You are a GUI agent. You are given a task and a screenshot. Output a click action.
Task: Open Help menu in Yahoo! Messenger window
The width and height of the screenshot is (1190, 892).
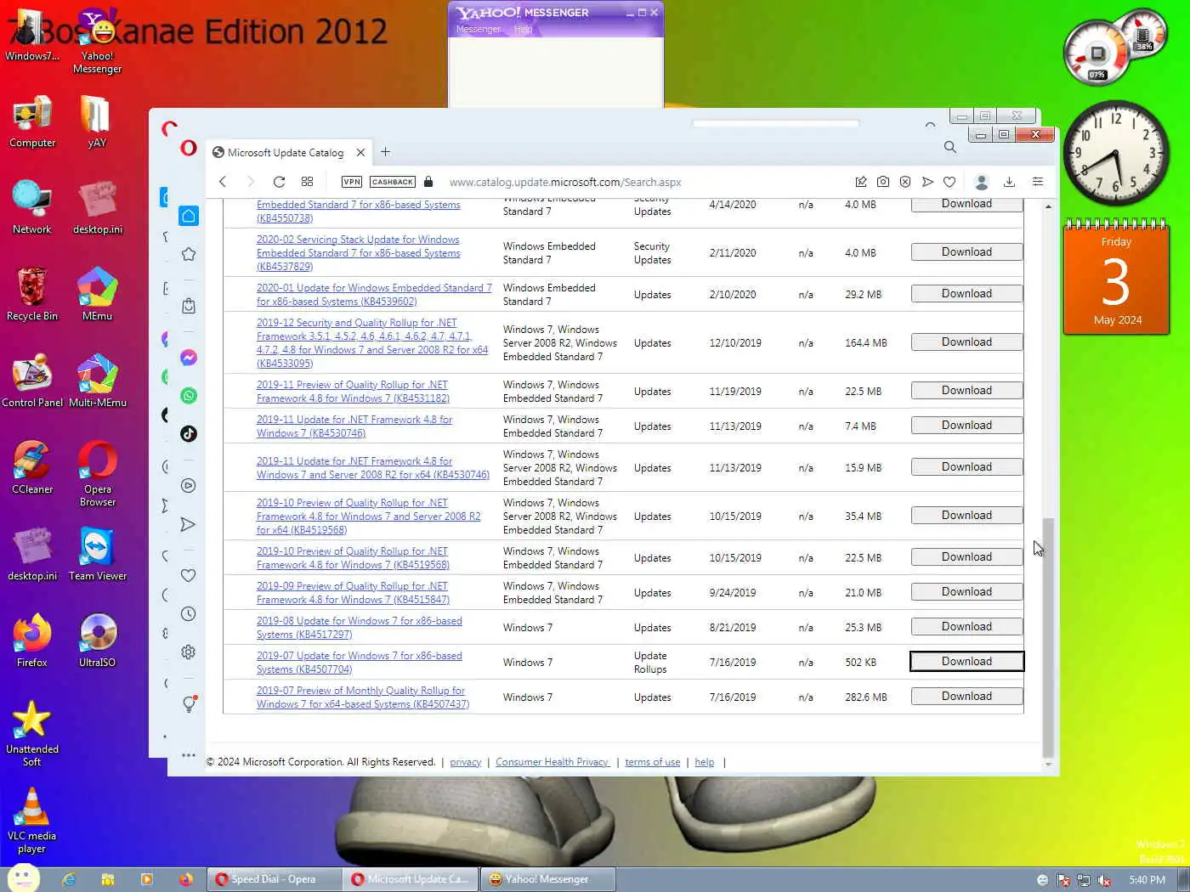[523, 30]
